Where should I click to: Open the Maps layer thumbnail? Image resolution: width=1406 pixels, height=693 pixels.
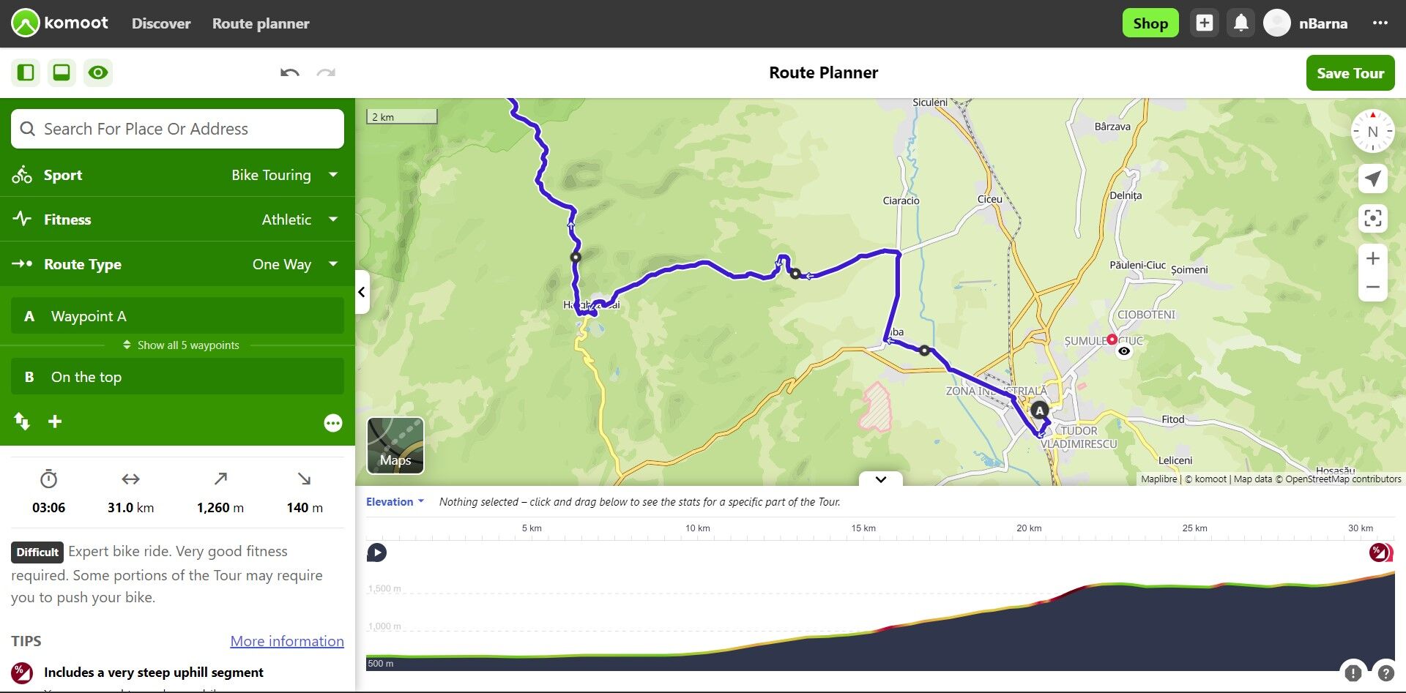point(395,446)
